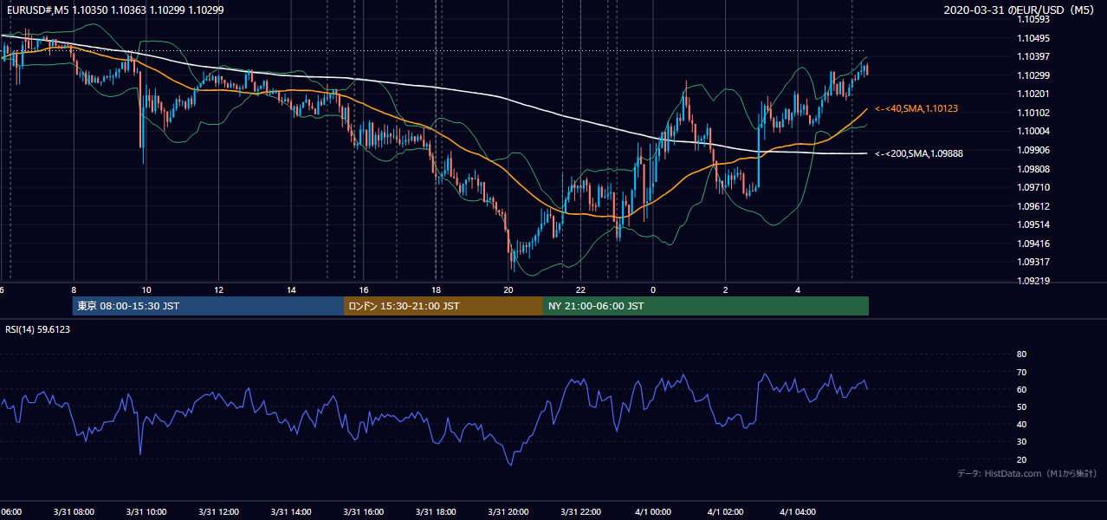The image size is (1107, 520).
Task: Click price axis value 1.09710
Action: (1033, 188)
